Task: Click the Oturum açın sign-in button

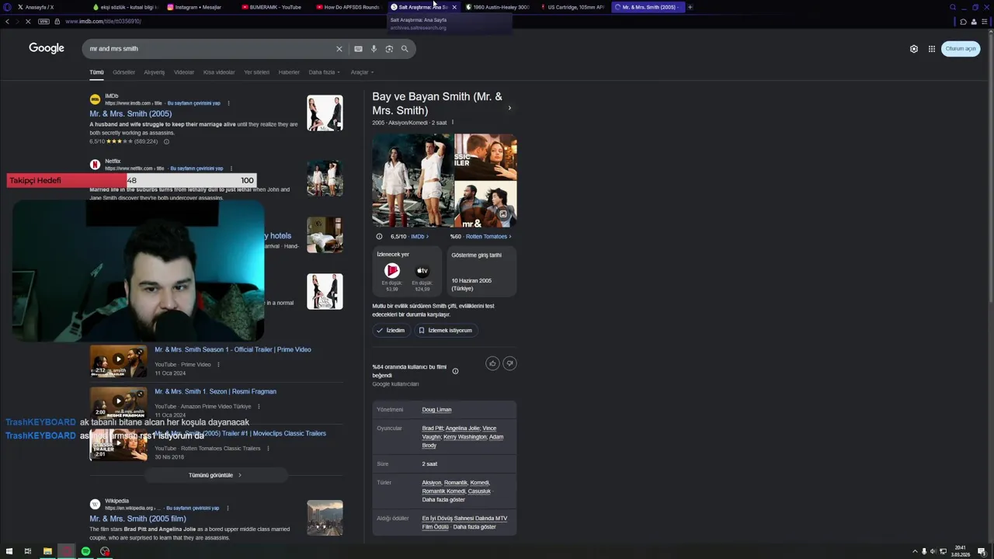Action: [x=961, y=49]
